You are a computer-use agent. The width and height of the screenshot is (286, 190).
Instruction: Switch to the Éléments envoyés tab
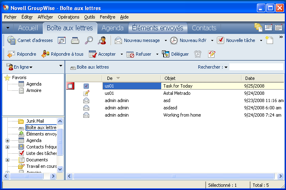tap(158, 28)
